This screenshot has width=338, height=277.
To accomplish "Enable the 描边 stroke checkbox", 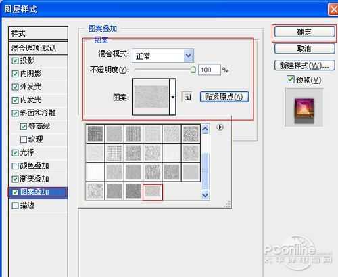I will coord(15,205).
